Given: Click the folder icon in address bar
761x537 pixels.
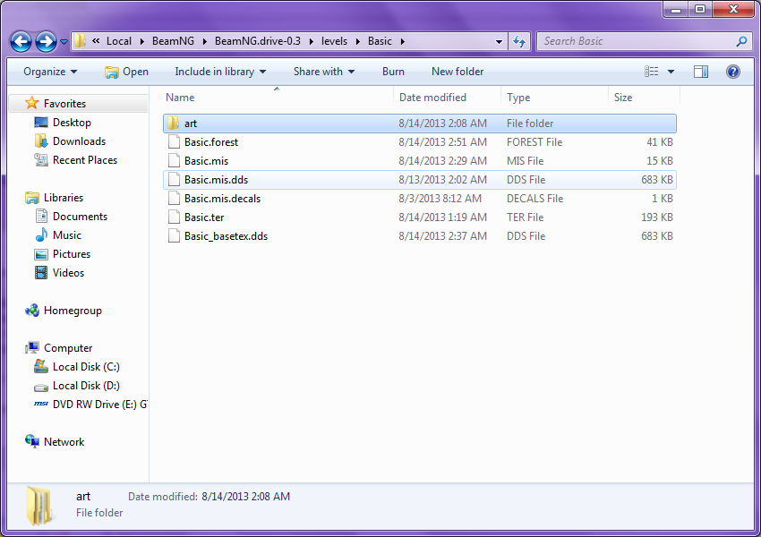Looking at the screenshot, I should (81, 41).
